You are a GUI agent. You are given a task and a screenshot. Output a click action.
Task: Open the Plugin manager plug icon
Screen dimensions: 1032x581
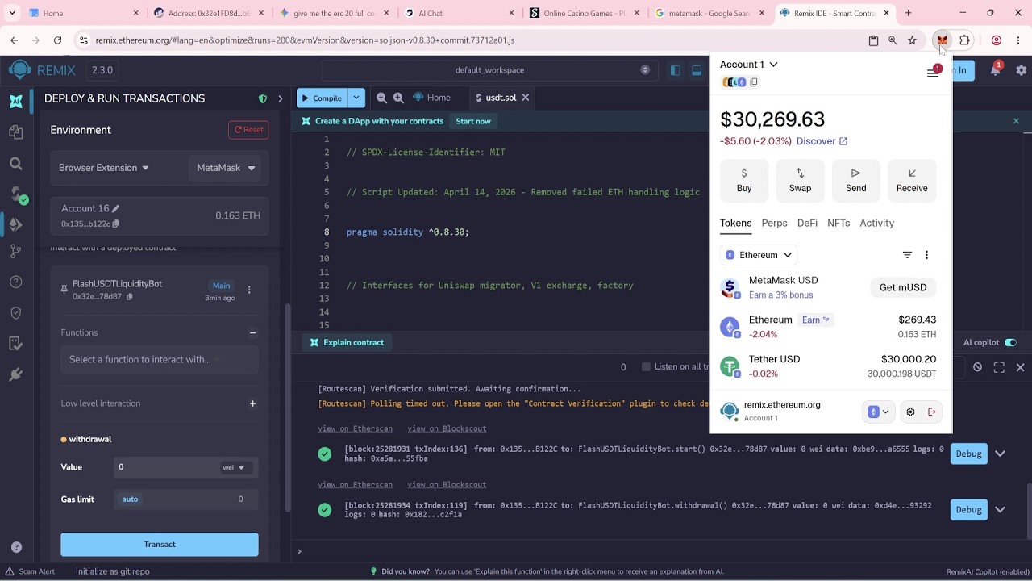pyautogui.click(x=16, y=374)
